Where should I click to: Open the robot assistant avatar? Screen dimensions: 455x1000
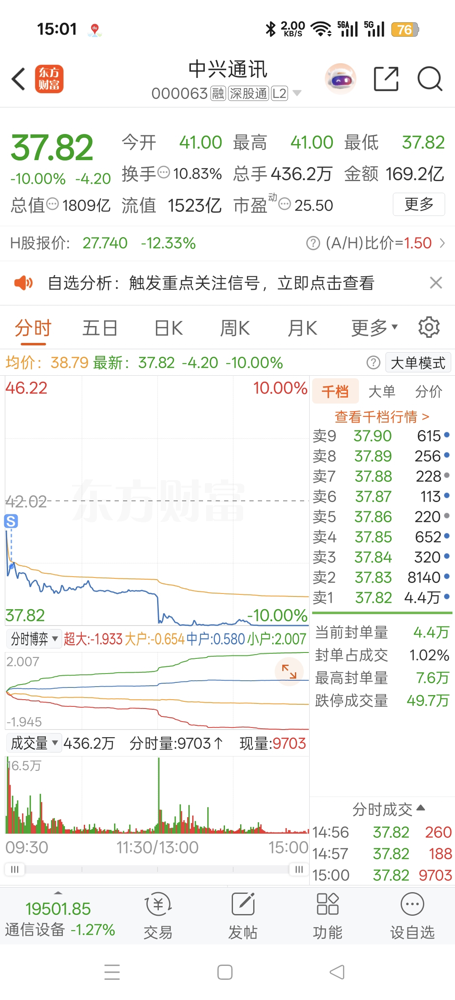tap(340, 79)
